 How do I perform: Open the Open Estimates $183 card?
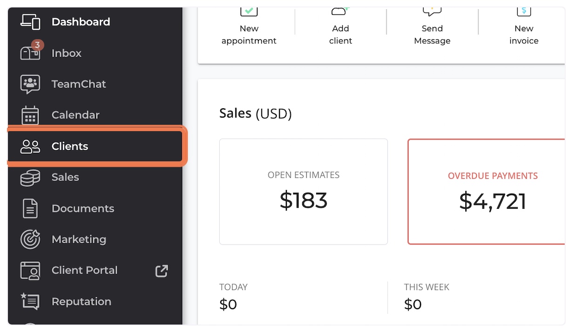(x=304, y=192)
